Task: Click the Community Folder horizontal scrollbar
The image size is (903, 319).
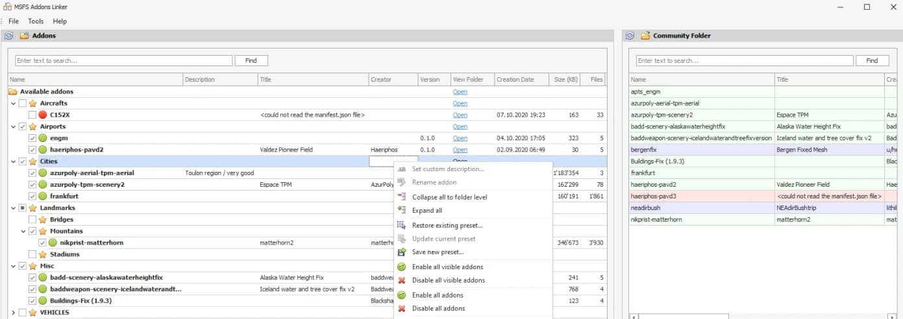Action: click(760, 316)
